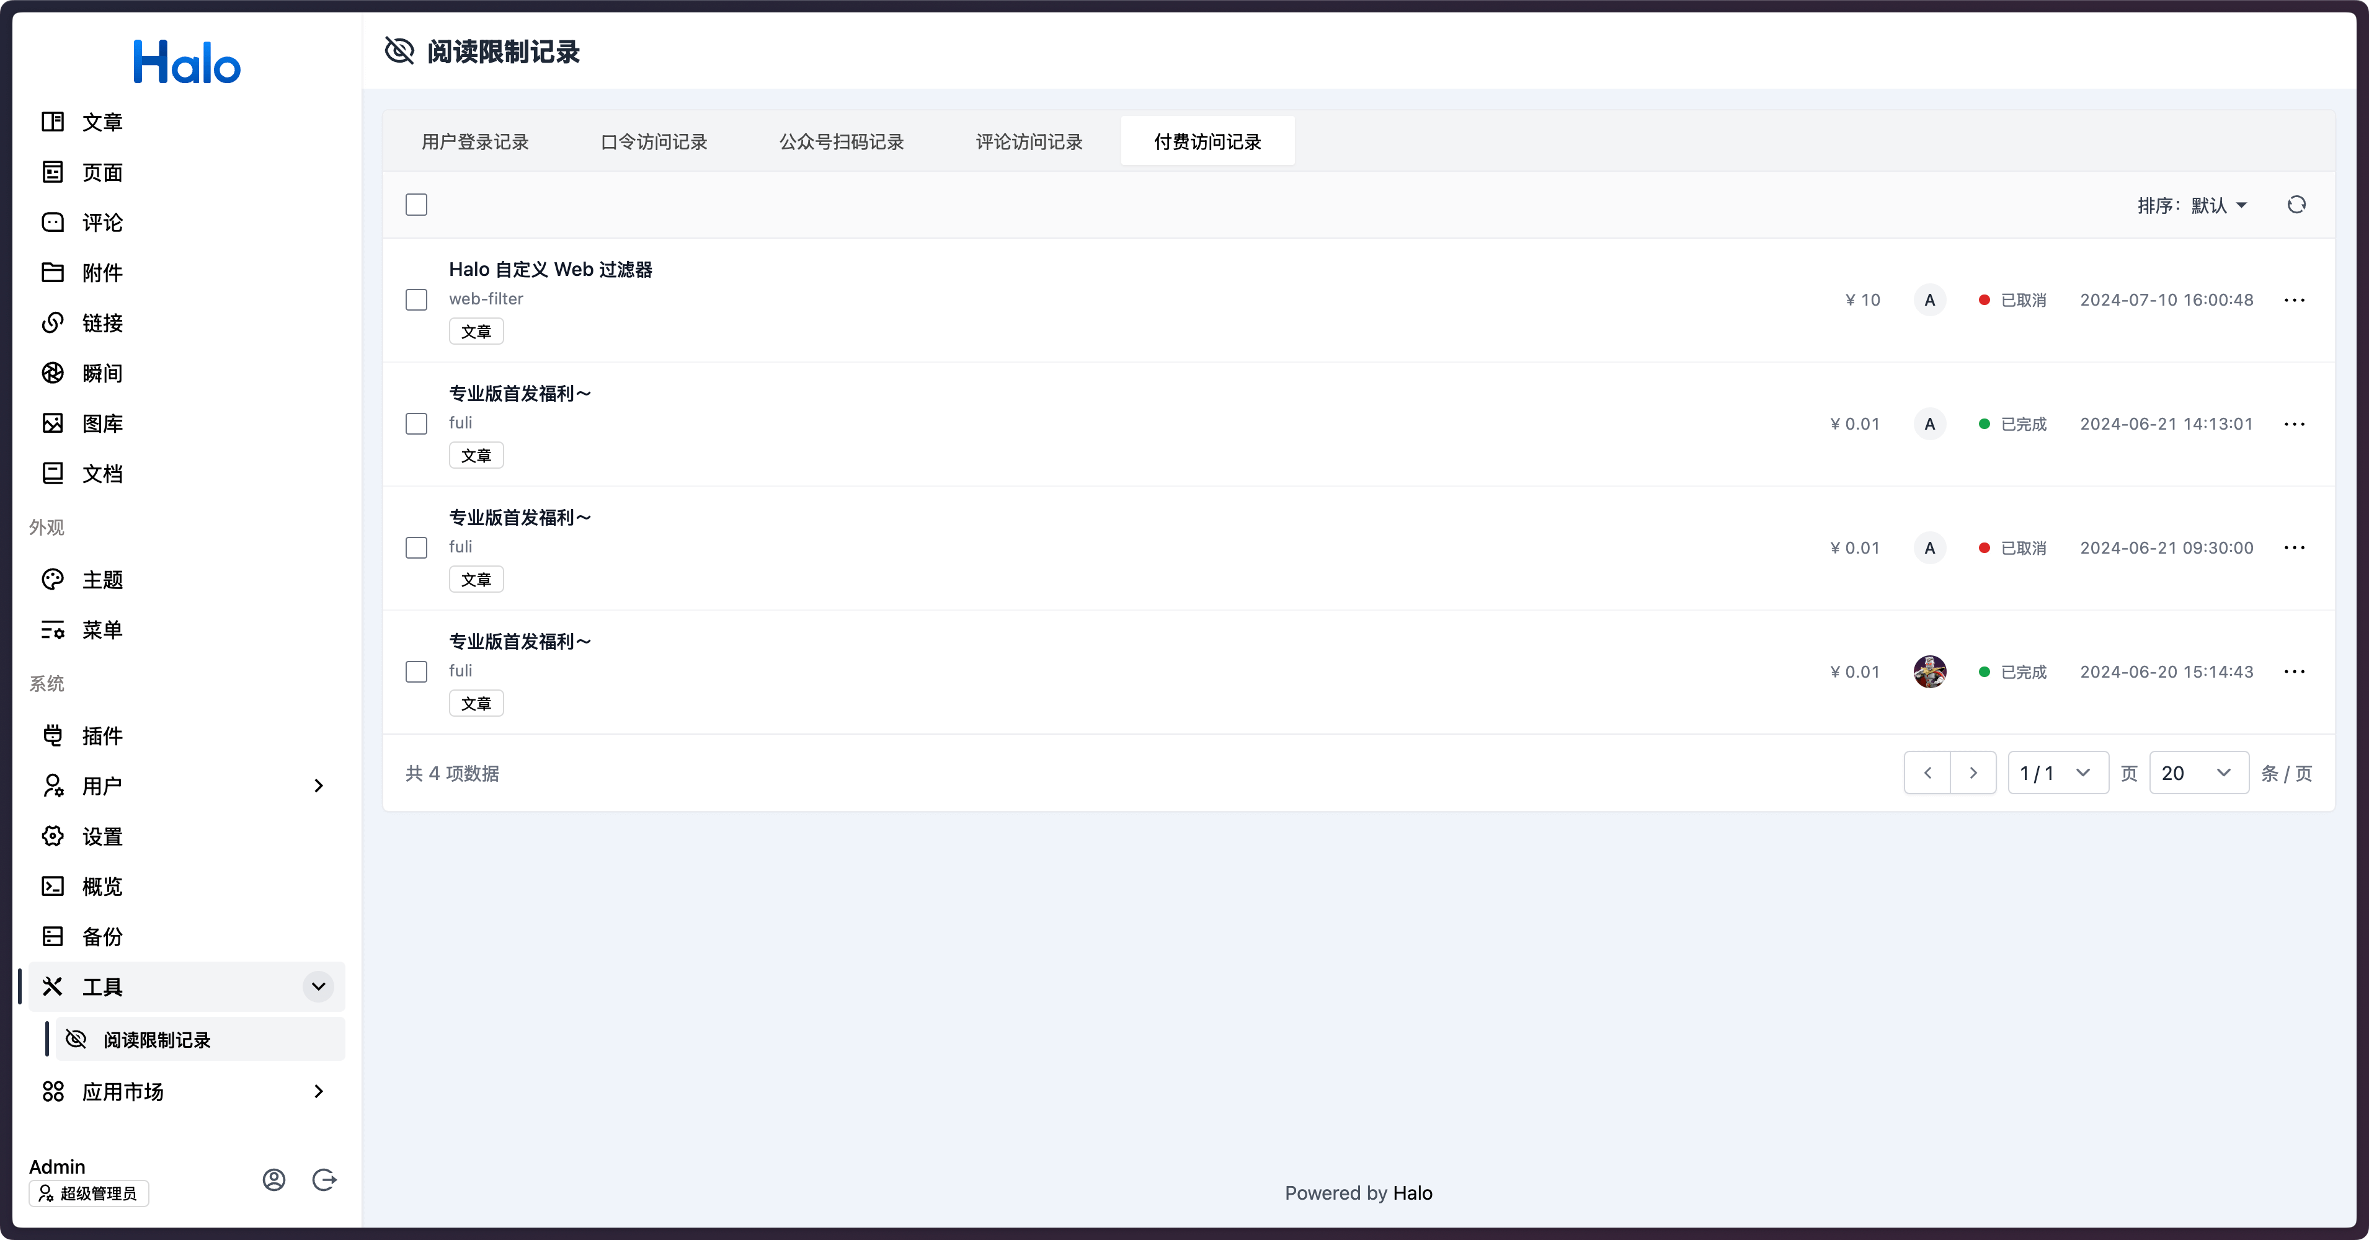The width and height of the screenshot is (2369, 1240).
Task: Open the 1 / 1 page selector dropdown
Action: coord(2057,773)
